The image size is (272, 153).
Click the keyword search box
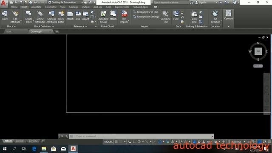pyautogui.click(x=171, y=3)
